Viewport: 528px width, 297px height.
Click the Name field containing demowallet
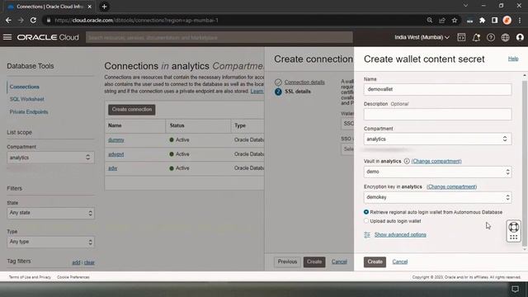pos(437,89)
